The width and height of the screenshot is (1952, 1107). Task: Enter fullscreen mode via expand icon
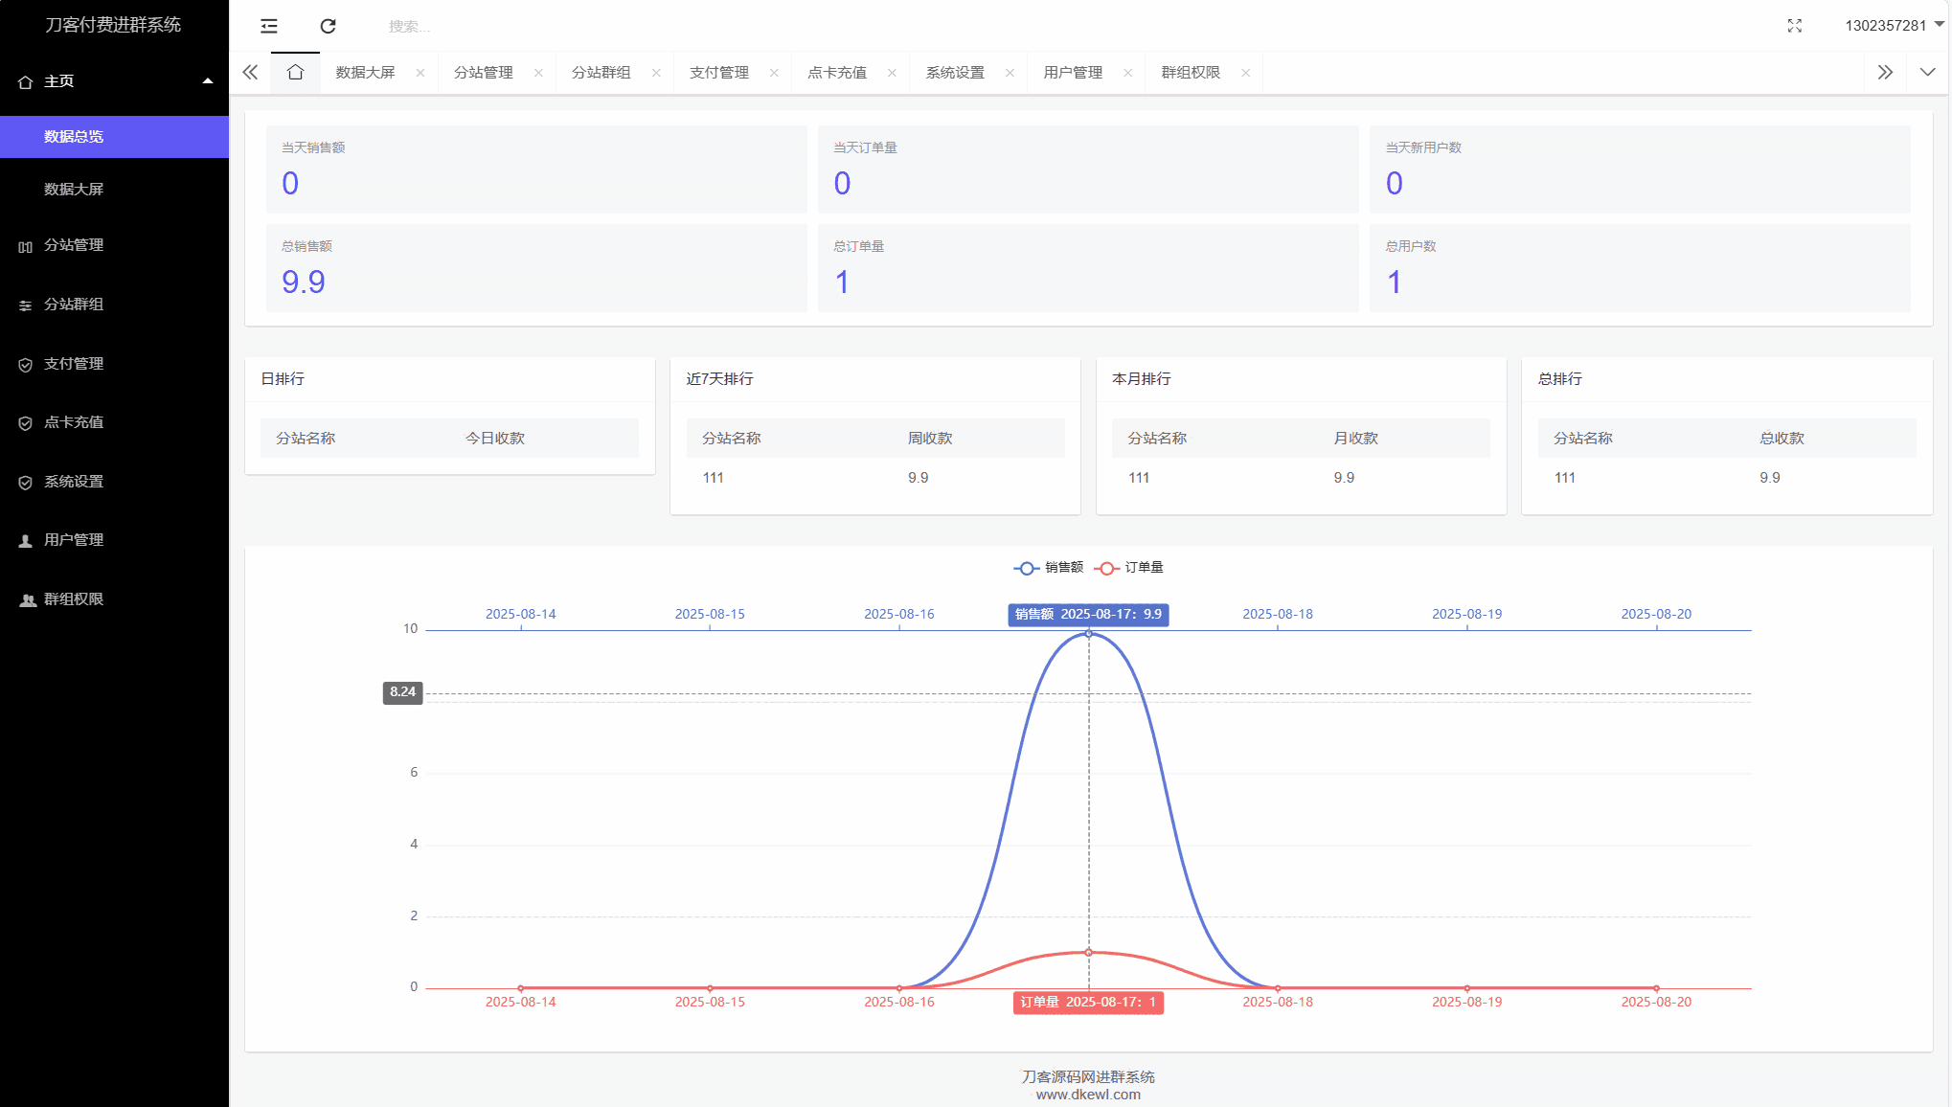(1794, 26)
